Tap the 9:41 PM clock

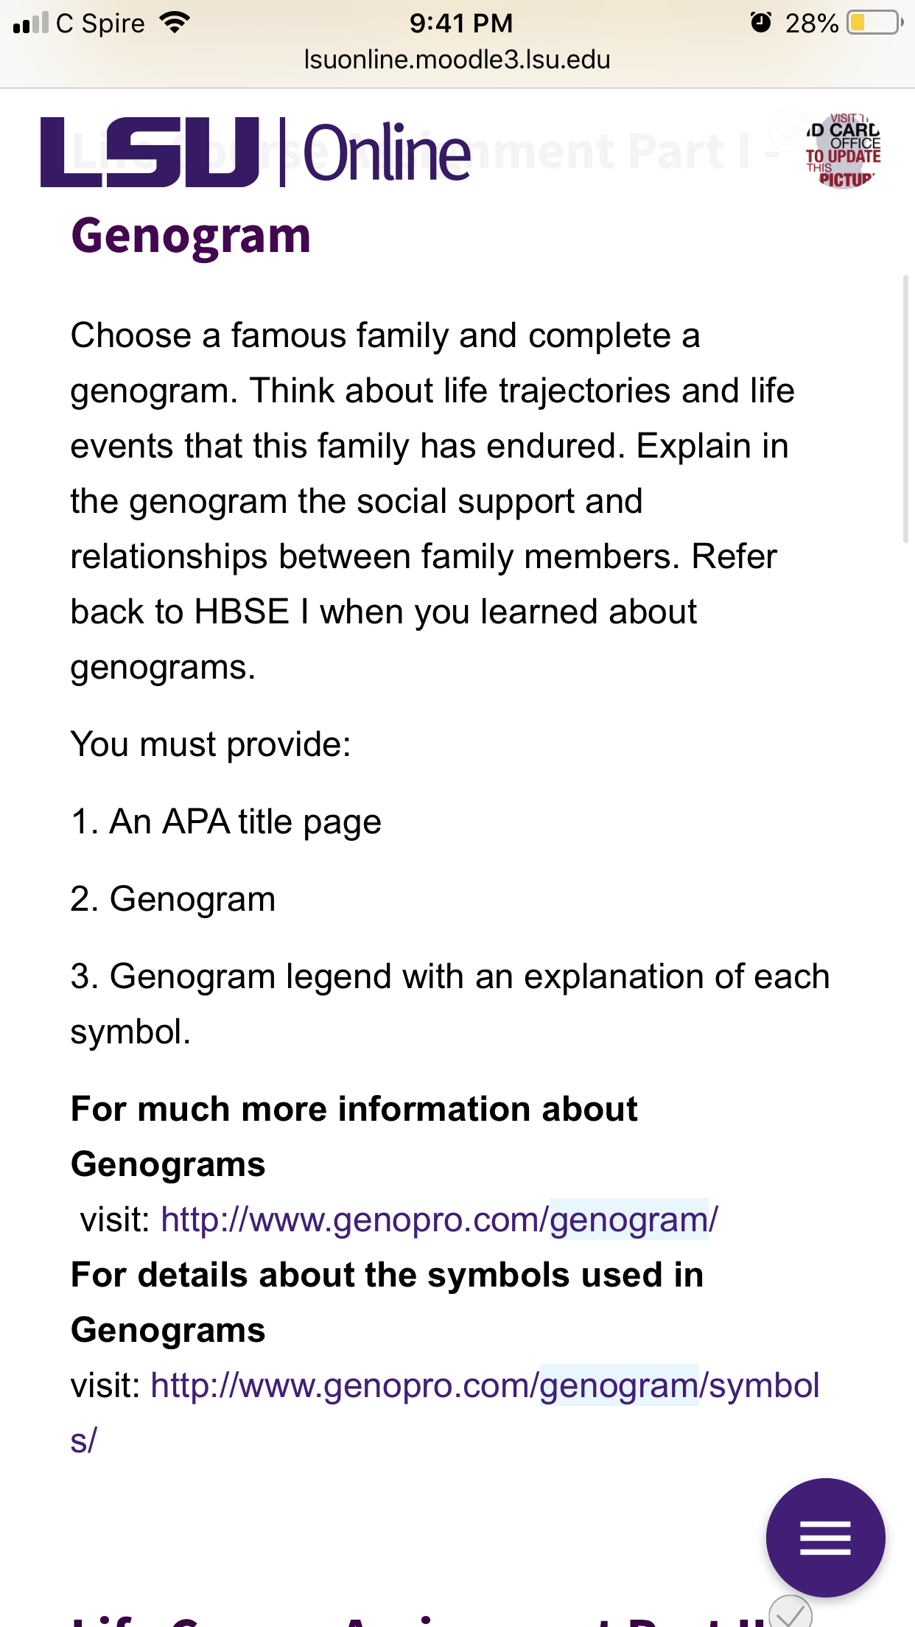[x=461, y=23]
